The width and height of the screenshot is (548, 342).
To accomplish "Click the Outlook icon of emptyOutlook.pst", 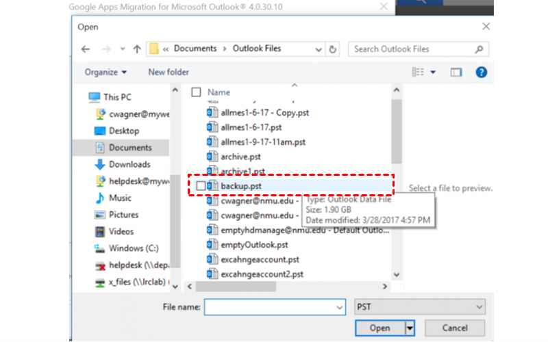I will (212, 244).
